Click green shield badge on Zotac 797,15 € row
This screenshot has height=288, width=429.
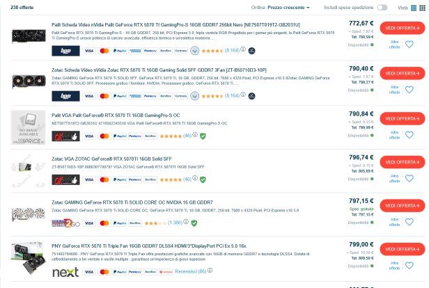[194, 223]
